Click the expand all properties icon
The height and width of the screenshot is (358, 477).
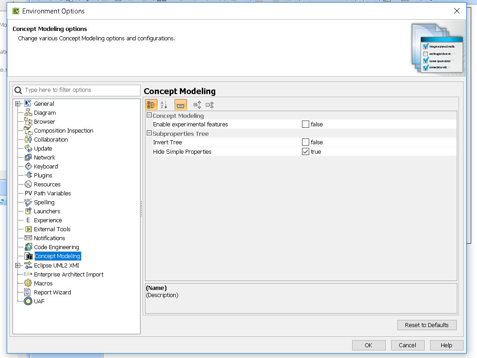point(197,105)
